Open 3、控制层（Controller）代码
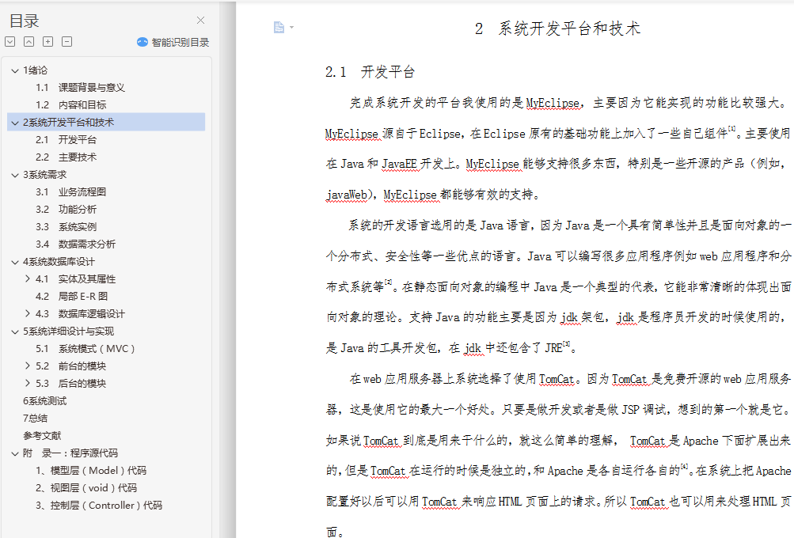Image resolution: width=794 pixels, height=538 pixels. pyautogui.click(x=99, y=505)
